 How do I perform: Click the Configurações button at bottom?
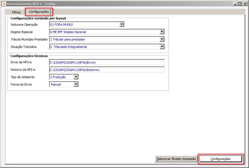click(220, 159)
